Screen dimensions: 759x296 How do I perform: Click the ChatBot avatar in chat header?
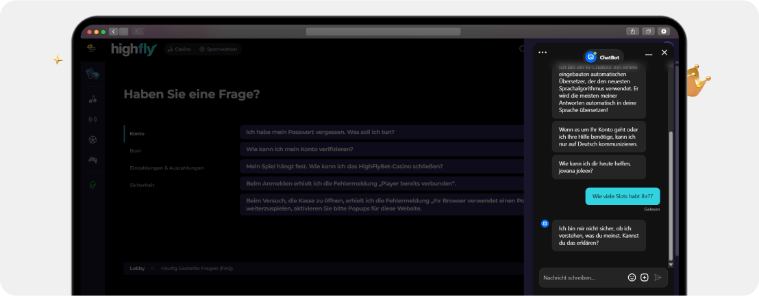pyautogui.click(x=590, y=57)
